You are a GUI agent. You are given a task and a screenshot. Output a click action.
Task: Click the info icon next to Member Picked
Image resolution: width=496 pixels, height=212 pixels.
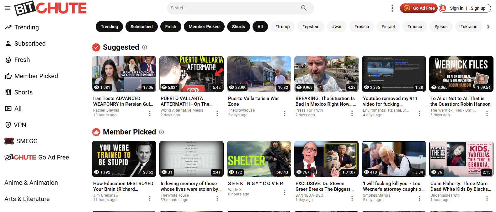pyautogui.click(x=162, y=132)
